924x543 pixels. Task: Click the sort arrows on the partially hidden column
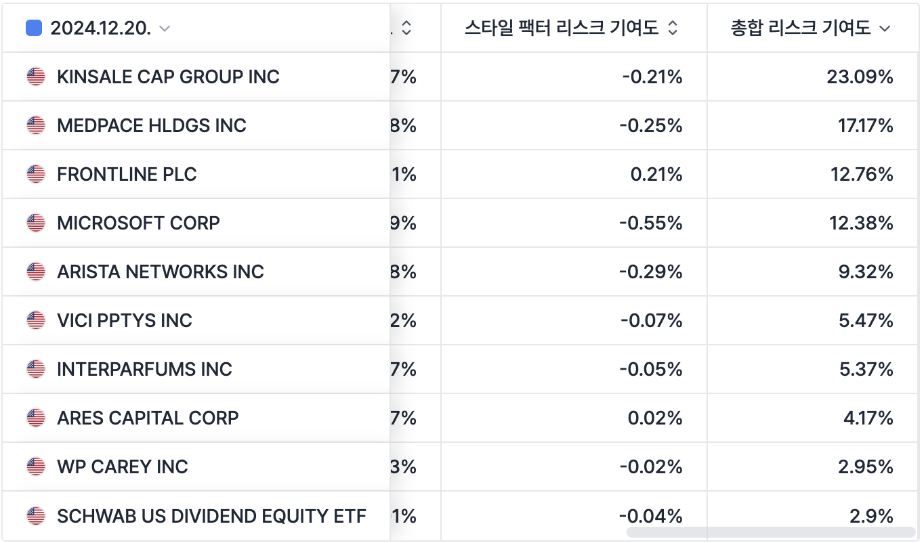tap(406, 28)
